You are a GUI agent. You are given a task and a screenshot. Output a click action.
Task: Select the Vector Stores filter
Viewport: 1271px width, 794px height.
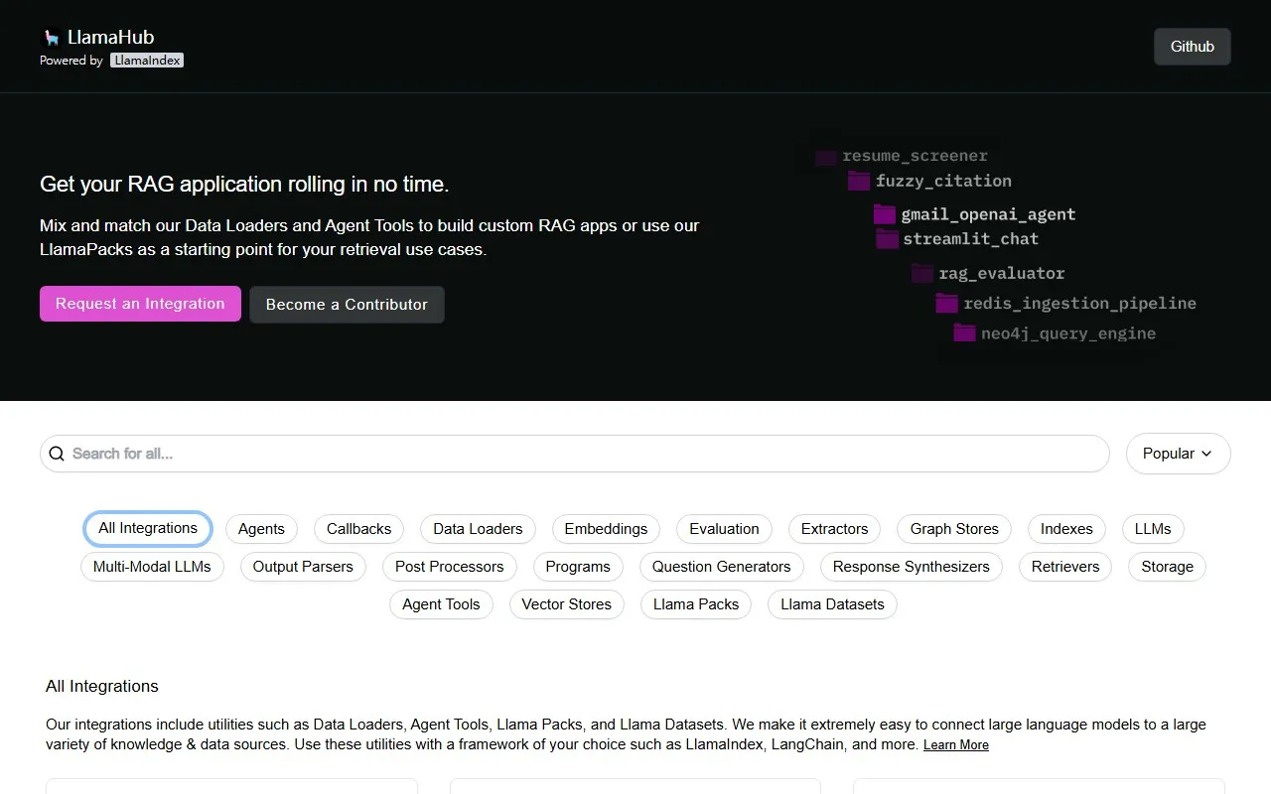[567, 604]
